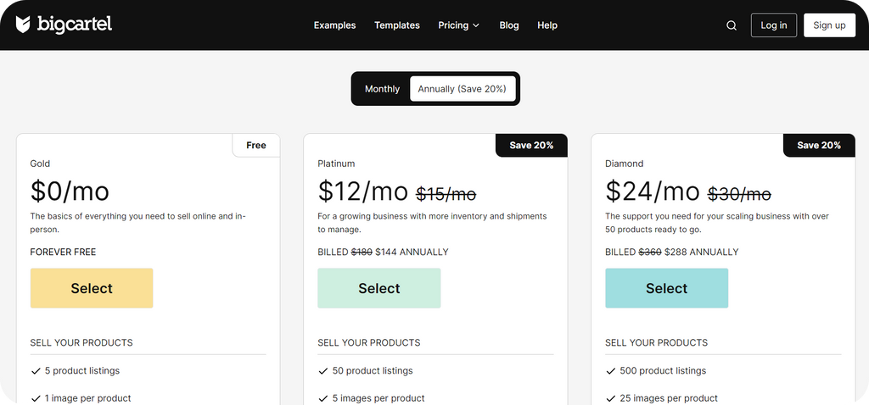This screenshot has height=405, width=869.
Task: Select the Platinum plan
Action: pyautogui.click(x=379, y=288)
